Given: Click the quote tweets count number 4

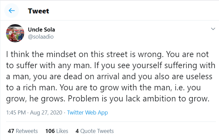Looking at the screenshot, I should (x=77, y=131).
